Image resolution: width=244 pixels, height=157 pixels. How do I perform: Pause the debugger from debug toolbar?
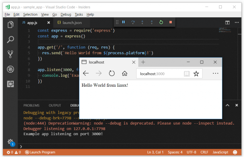pos(123,22)
